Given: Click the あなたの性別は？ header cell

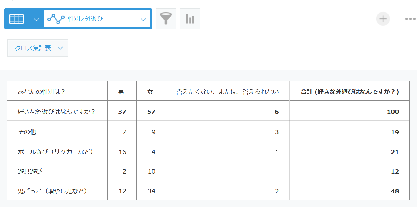Looking at the screenshot, I should tap(41, 92).
